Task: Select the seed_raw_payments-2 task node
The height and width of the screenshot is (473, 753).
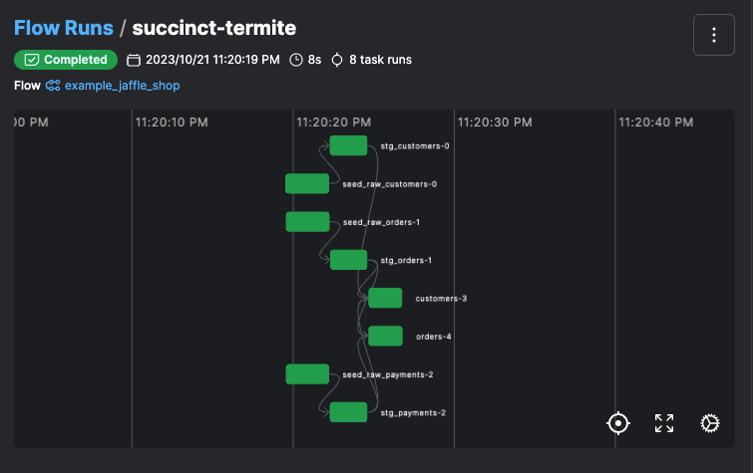Action: [307, 374]
